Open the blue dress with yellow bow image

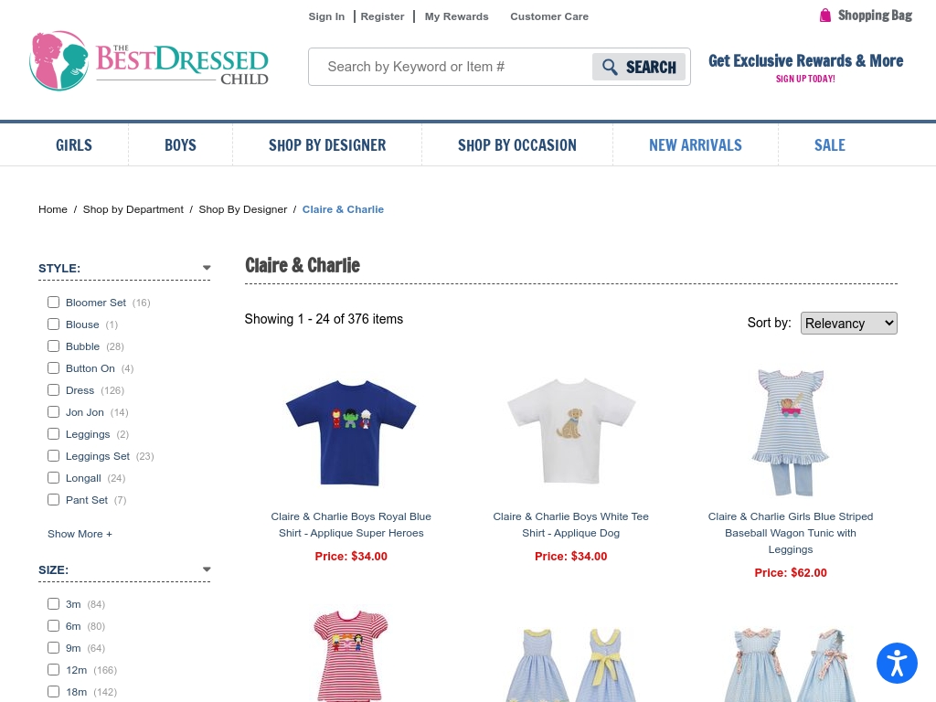571,665
